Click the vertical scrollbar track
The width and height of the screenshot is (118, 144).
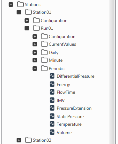112,72
